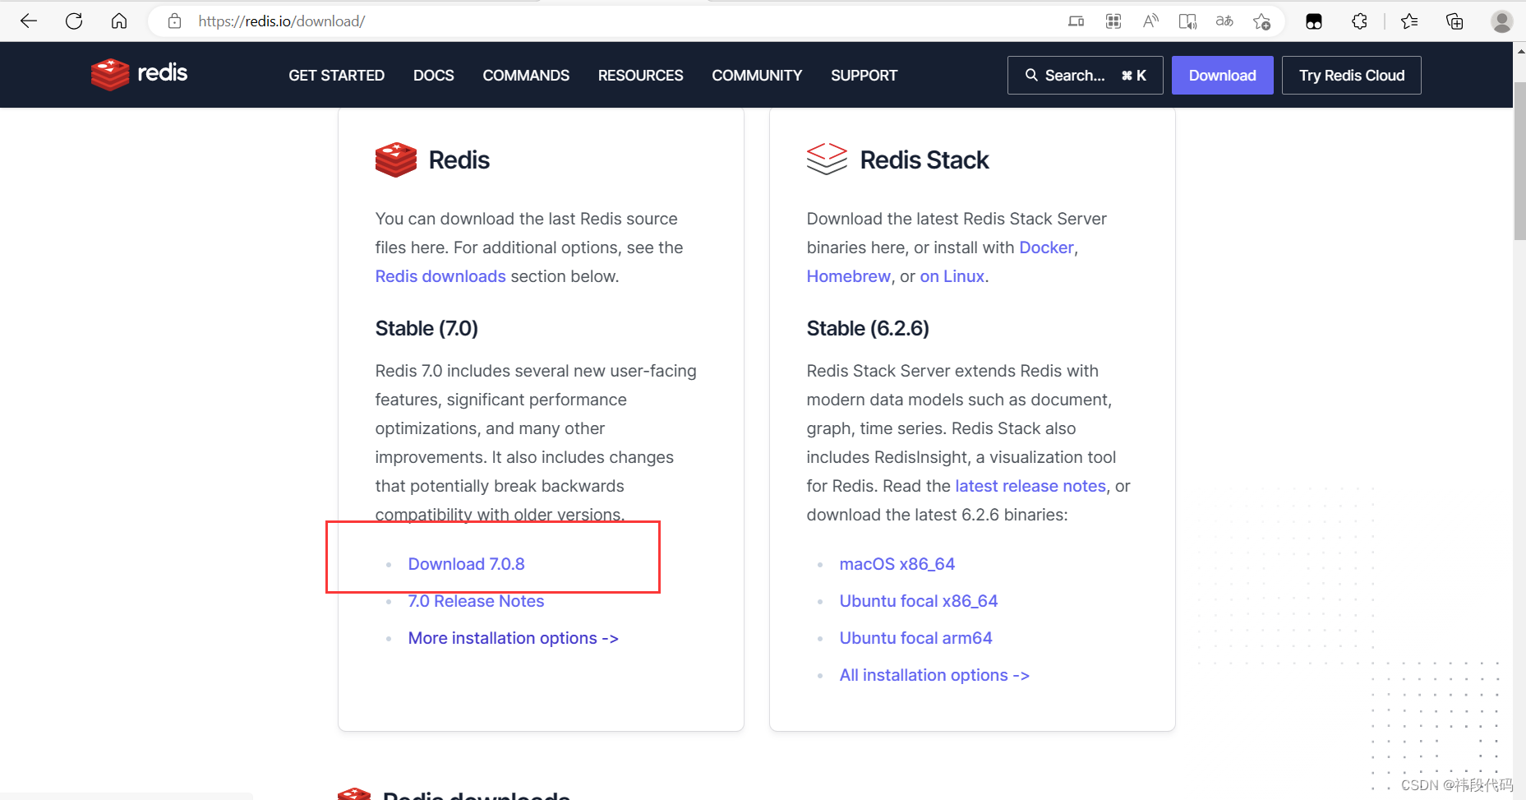
Task: Follow the Homebrew link
Action: pos(848,276)
